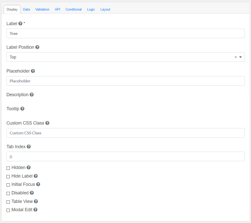Select the Layout tab
This screenshot has width=251, height=223.
point(105,9)
